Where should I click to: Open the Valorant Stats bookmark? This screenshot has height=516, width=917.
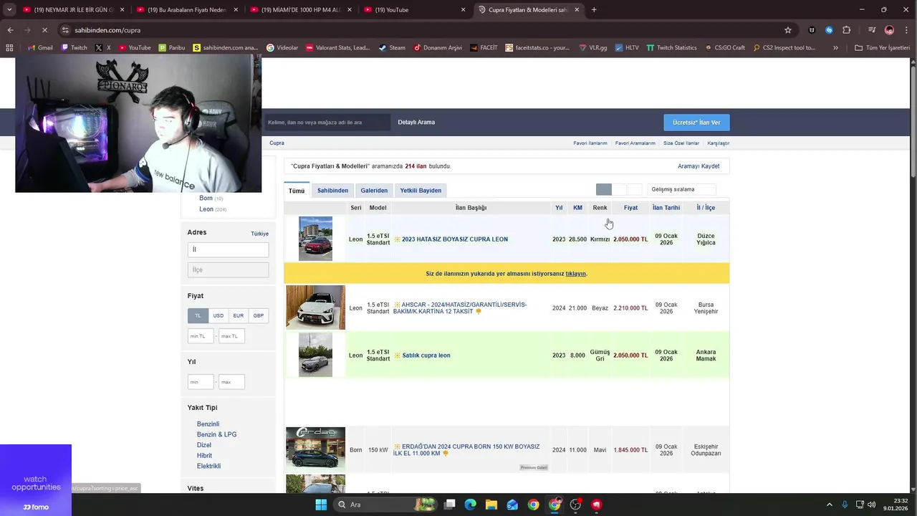337,48
